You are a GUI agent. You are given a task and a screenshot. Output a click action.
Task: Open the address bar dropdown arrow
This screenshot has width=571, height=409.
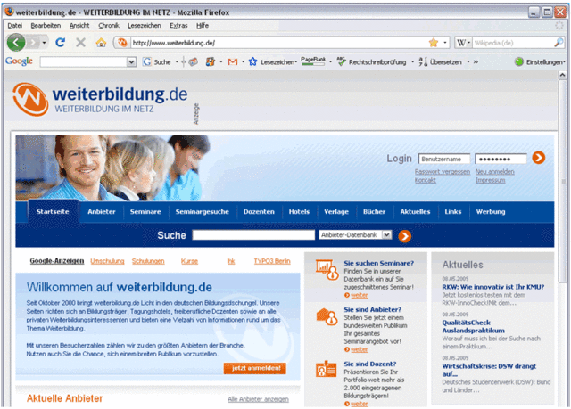[x=445, y=43]
